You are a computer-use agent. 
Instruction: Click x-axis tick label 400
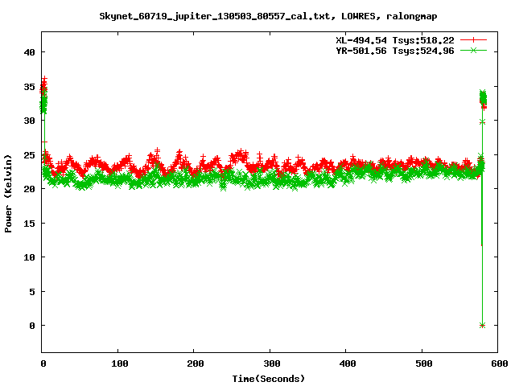tap(348, 363)
